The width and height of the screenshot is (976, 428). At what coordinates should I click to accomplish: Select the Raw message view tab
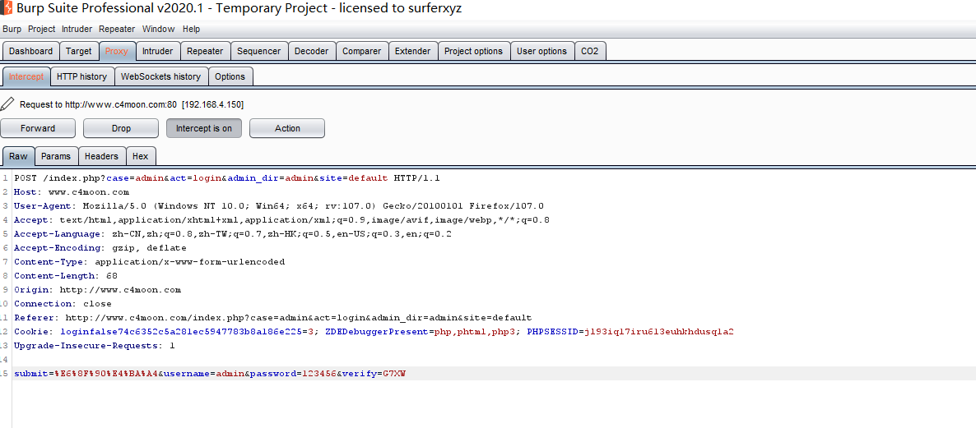coord(19,157)
